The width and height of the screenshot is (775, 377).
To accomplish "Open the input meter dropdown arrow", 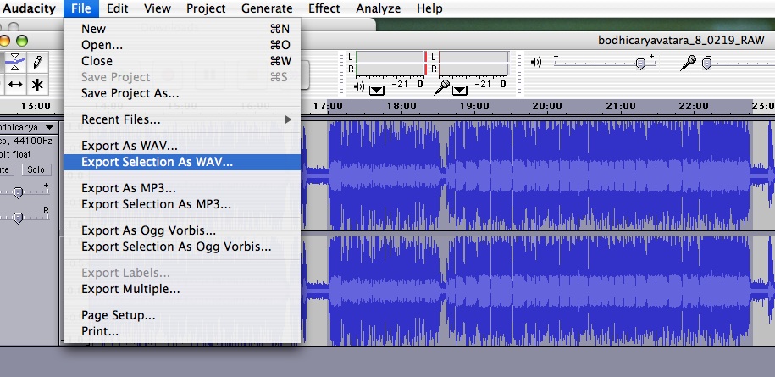I will click(460, 90).
